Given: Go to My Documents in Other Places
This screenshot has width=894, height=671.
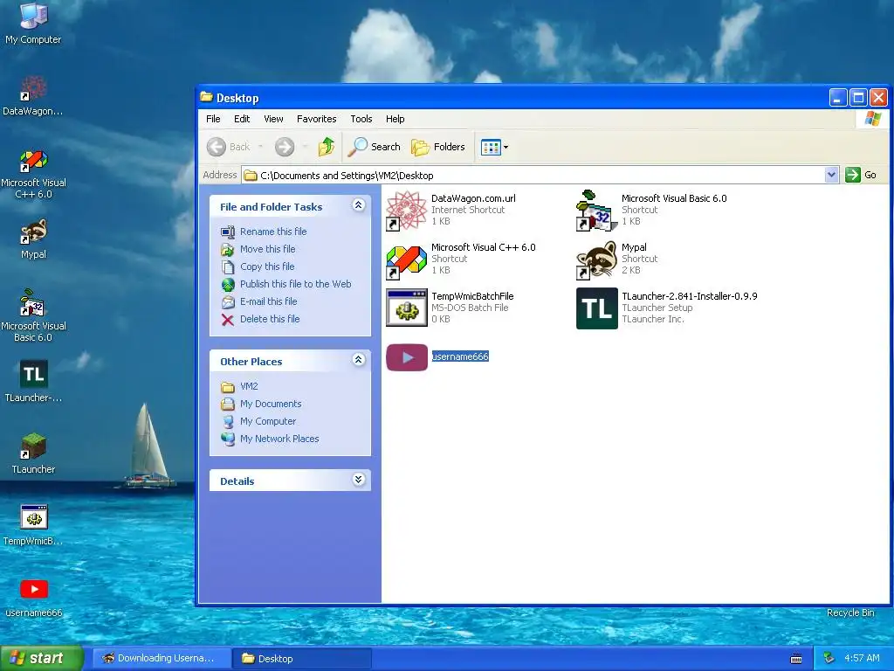Looking at the screenshot, I should [x=271, y=404].
